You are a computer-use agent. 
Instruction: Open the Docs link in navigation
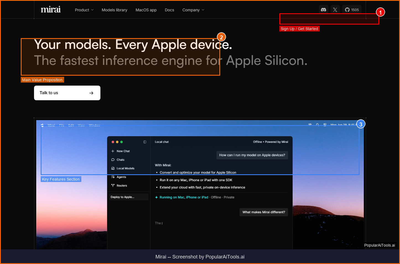pyautogui.click(x=169, y=10)
